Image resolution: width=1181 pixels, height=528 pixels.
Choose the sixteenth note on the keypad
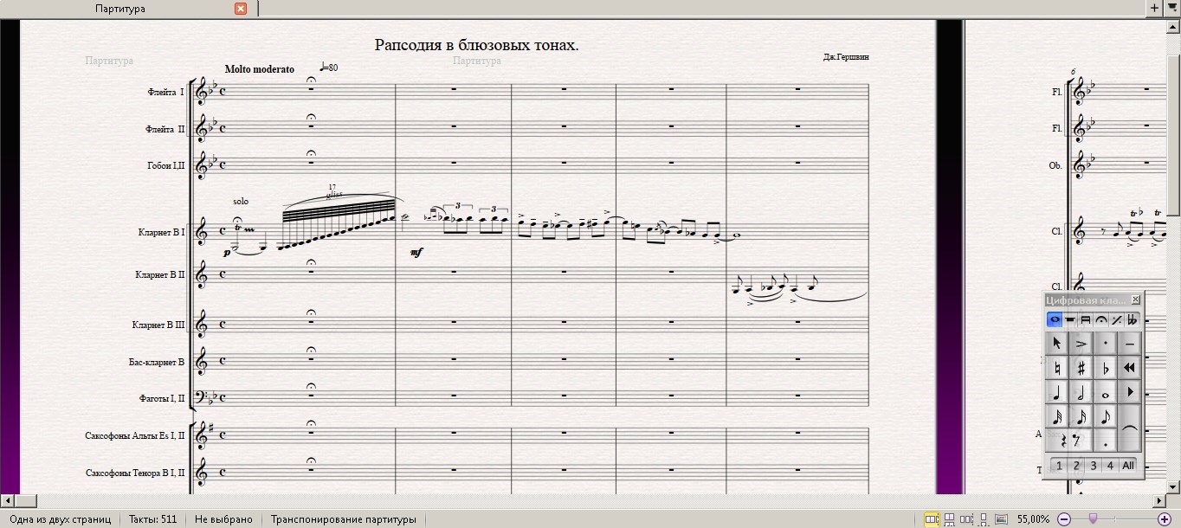point(1081,416)
